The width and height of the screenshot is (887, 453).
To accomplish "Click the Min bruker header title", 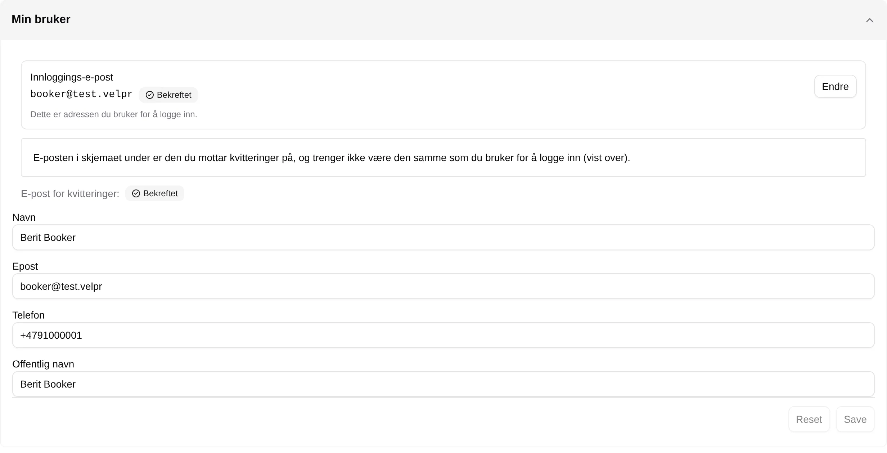I will (41, 19).
